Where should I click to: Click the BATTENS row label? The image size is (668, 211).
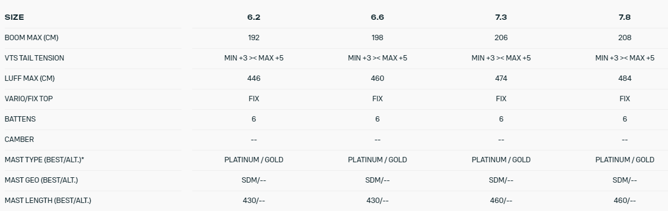[x=20, y=119]
